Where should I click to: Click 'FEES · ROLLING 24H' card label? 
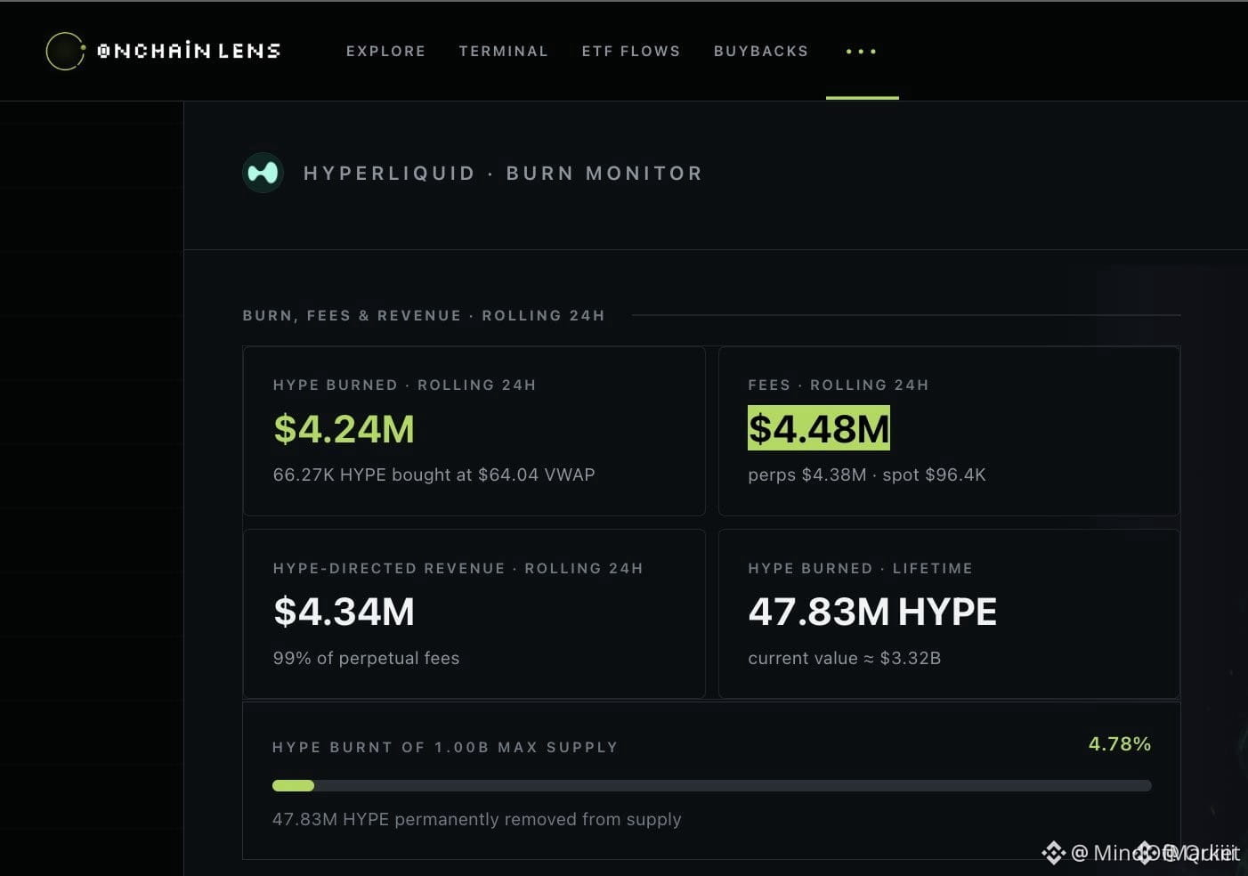click(x=839, y=385)
